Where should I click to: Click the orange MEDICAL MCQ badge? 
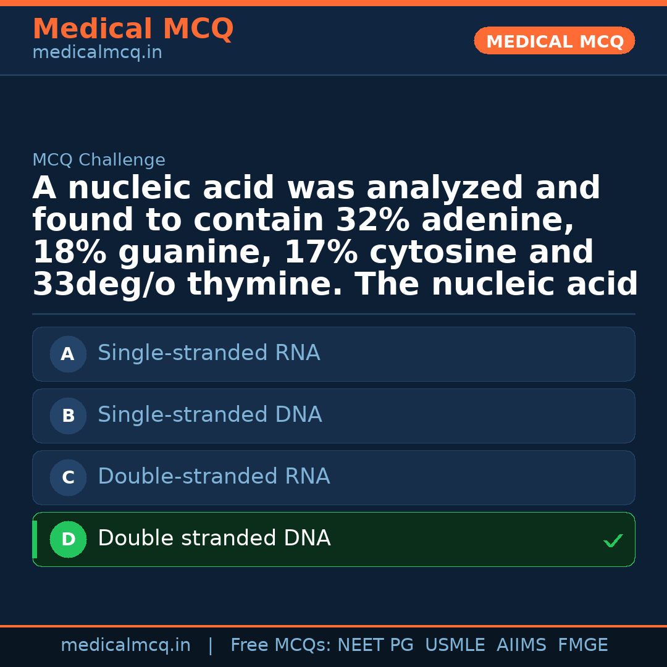point(554,41)
